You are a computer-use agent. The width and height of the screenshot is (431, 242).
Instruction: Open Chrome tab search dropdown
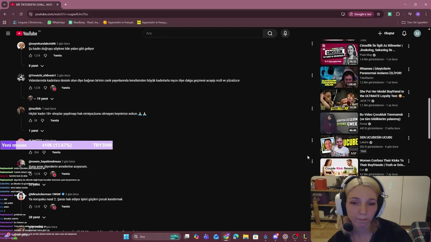pyautogui.click(x=4, y=4)
